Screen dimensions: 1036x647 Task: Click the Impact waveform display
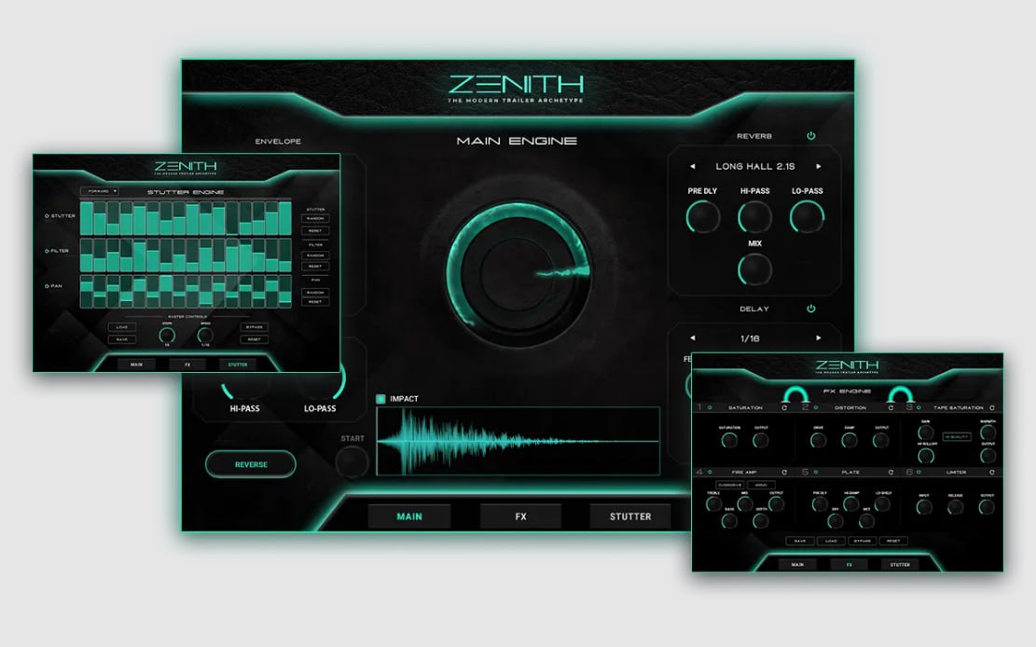(x=518, y=441)
